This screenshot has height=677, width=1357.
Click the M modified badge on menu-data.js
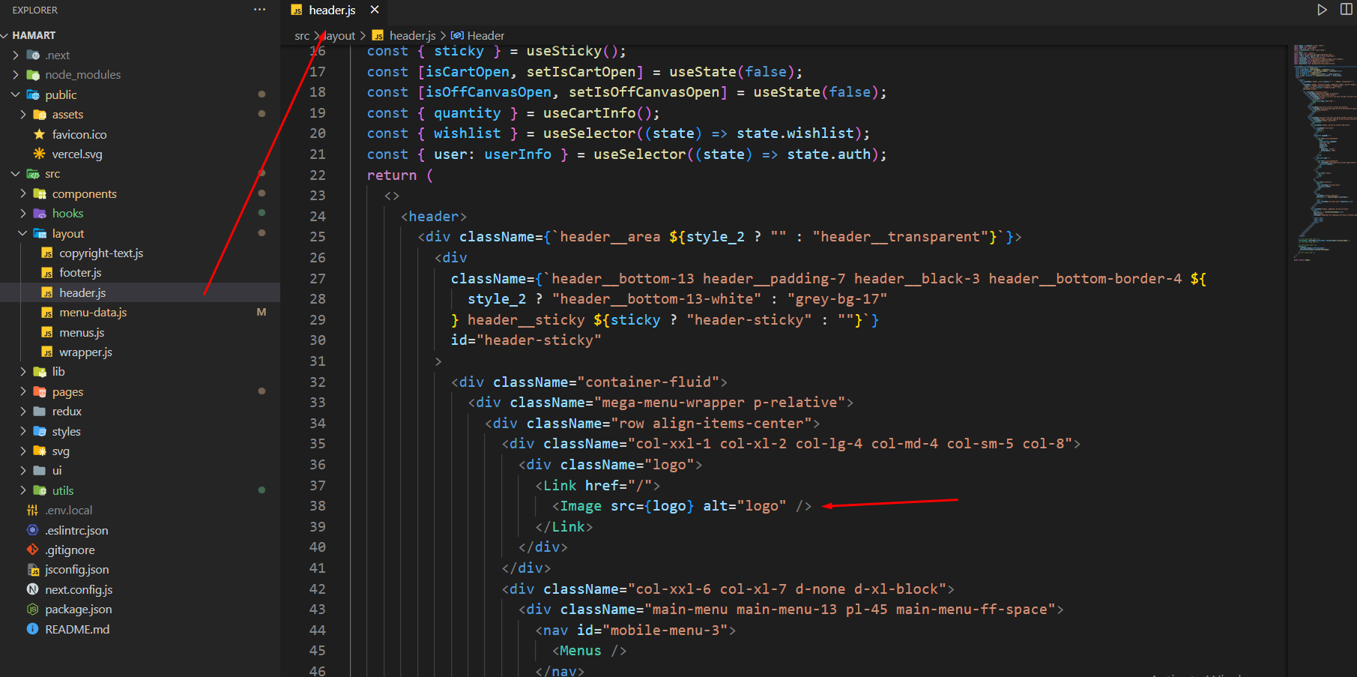click(262, 313)
